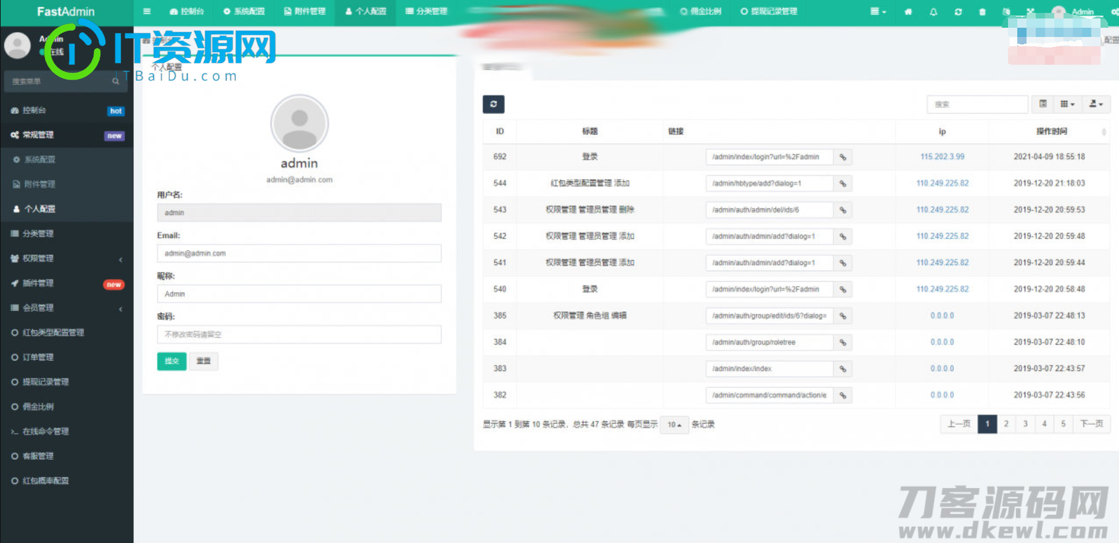Image resolution: width=1119 pixels, height=543 pixels.
Task: Open 客服管理 in the sidebar
Action: tap(67, 456)
